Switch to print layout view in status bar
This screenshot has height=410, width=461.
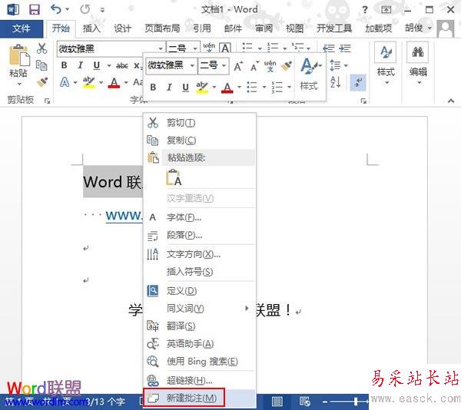(x=277, y=402)
